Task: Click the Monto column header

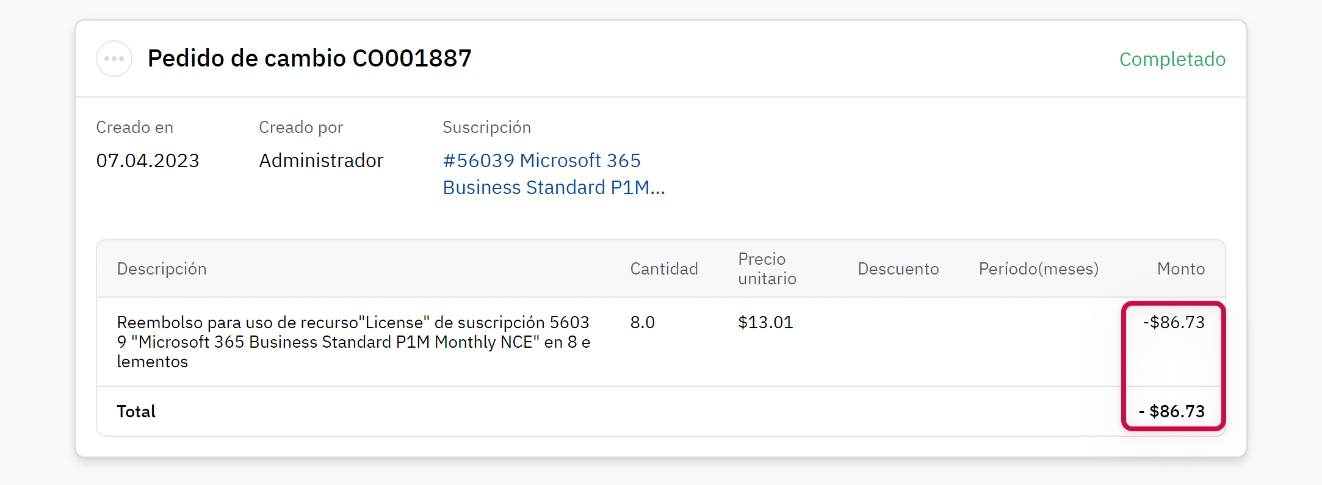Action: 1180,269
